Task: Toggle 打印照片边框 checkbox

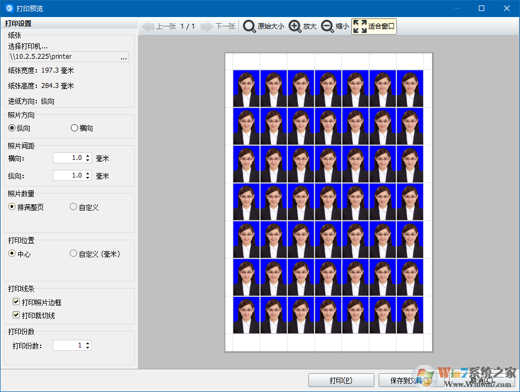Action: tap(16, 301)
